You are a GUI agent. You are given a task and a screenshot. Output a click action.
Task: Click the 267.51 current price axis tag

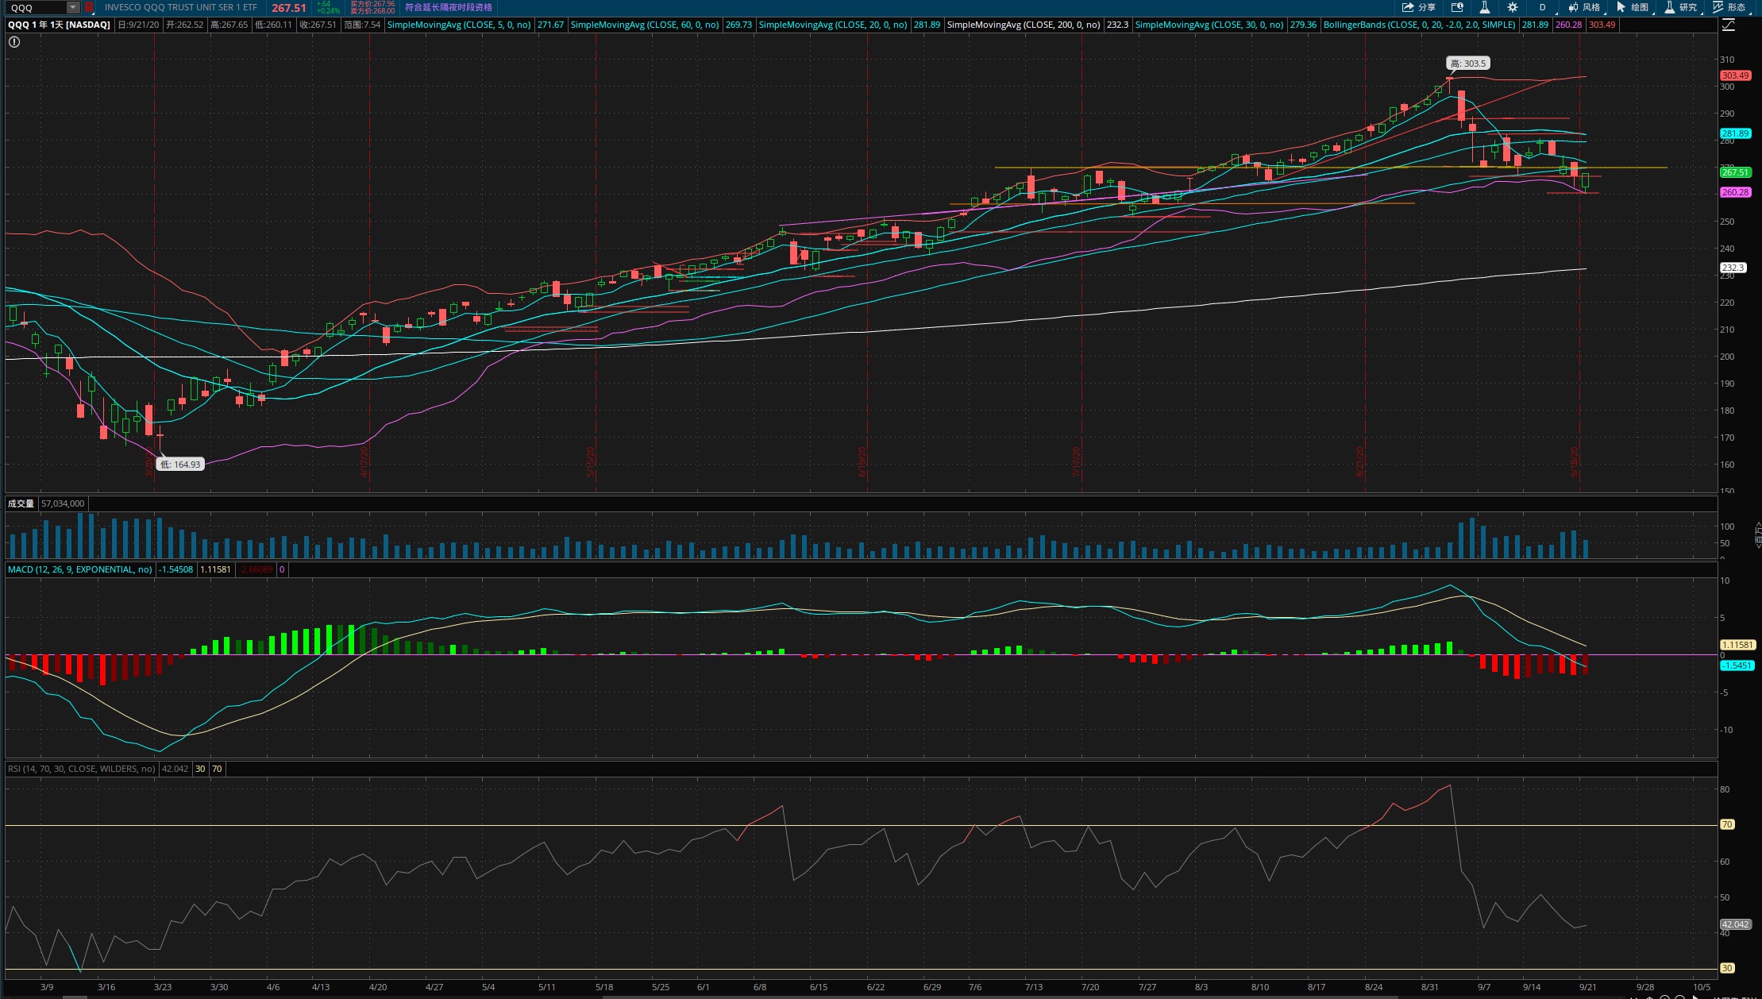pyautogui.click(x=1736, y=172)
